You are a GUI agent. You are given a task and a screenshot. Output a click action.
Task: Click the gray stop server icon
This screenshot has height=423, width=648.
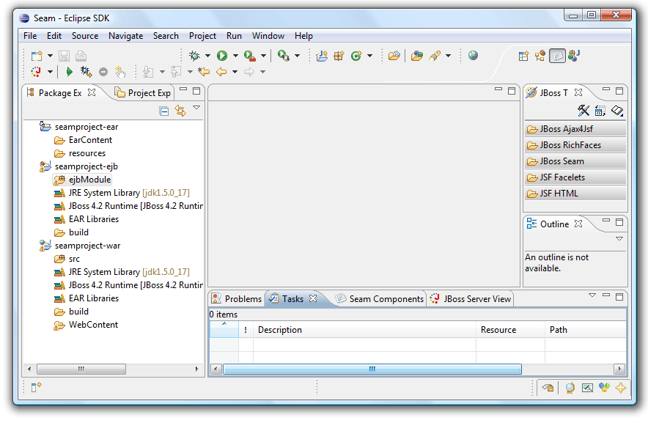click(103, 72)
